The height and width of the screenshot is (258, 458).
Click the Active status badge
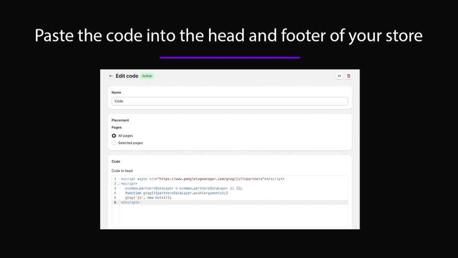point(147,76)
